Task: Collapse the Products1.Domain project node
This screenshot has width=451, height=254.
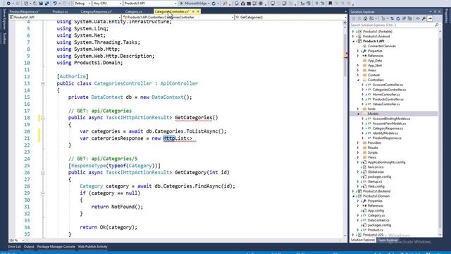Action: pos(353,196)
